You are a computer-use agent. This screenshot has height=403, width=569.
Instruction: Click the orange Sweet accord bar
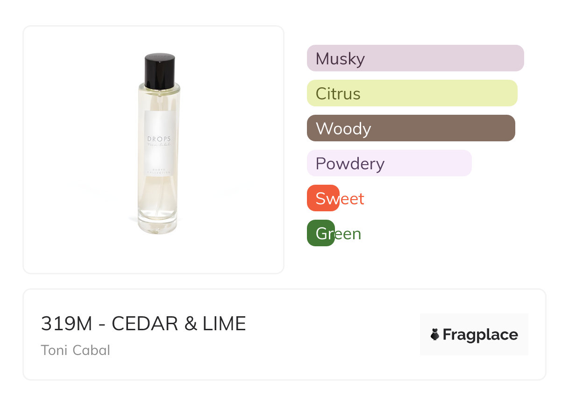[323, 198]
